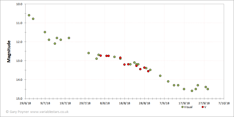Click the red V legend marker
The height and width of the screenshot is (117, 234).
tap(203, 107)
